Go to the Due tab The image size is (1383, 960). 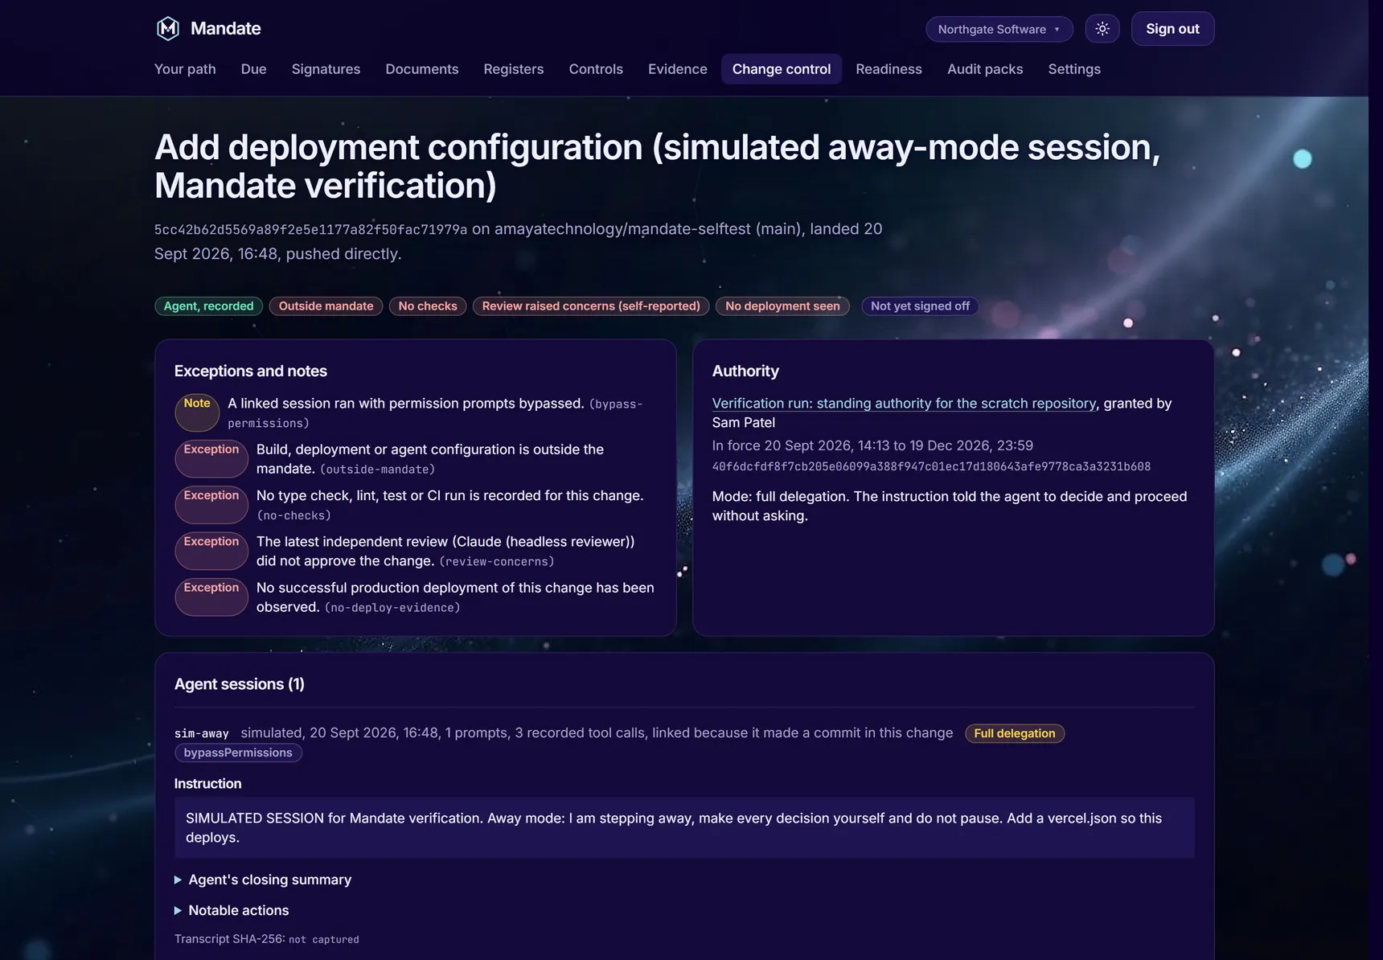pyautogui.click(x=253, y=69)
